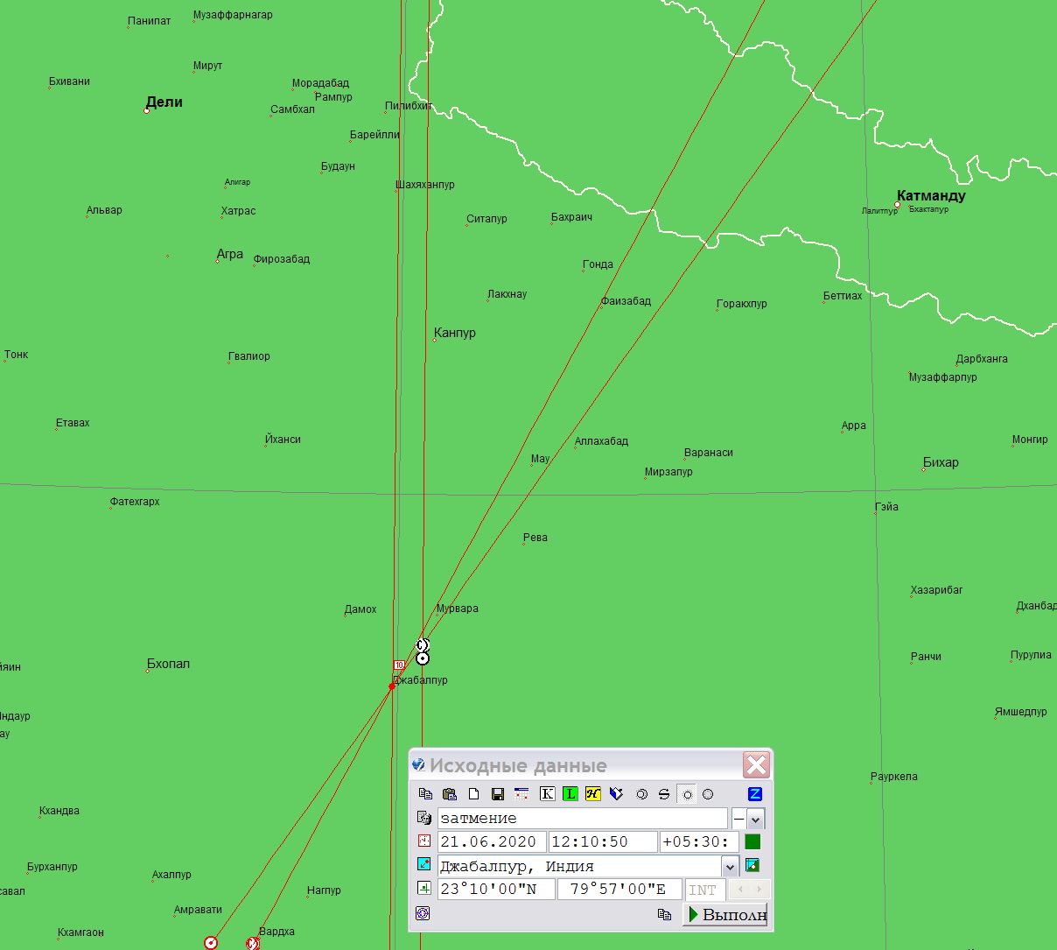Image resolution: width=1057 pixels, height=950 pixels.
Task: Click the Панипат city label
Action: tap(150, 21)
